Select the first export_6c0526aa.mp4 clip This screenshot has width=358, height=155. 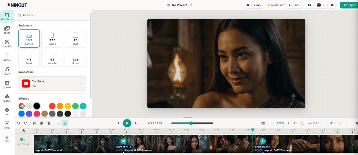[x=78, y=144]
